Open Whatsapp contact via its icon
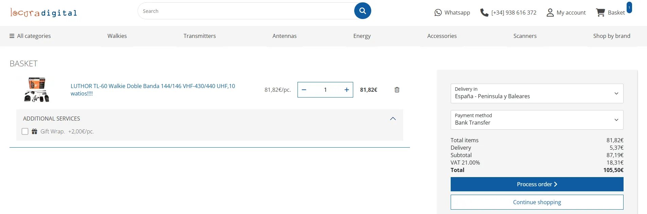The image size is (647, 214). [438, 13]
